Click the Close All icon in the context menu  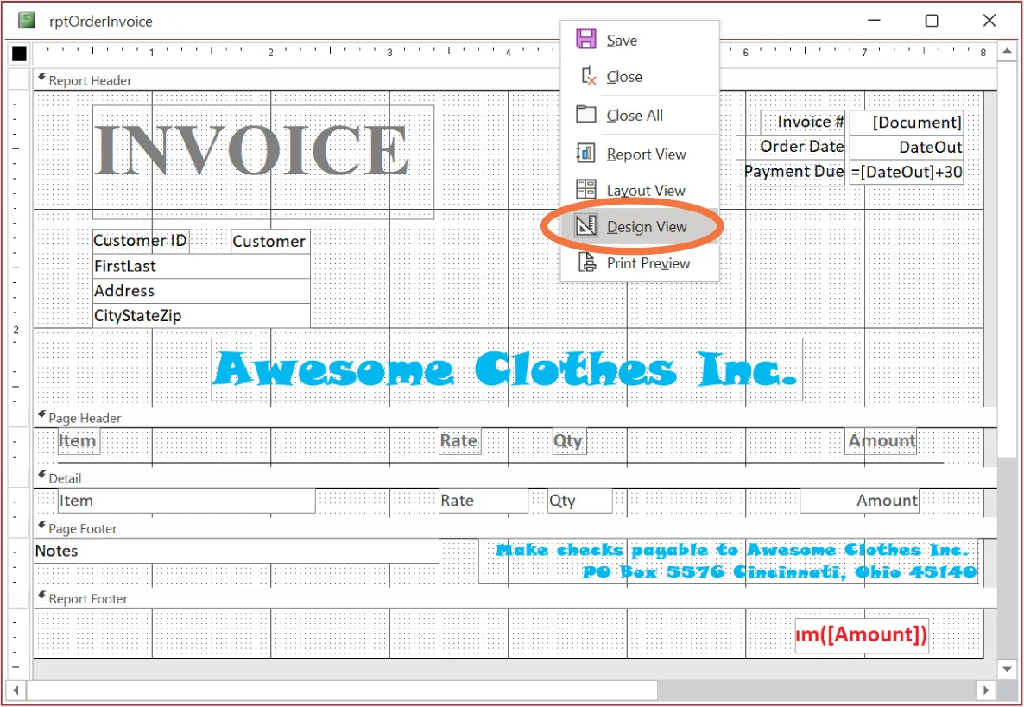[x=586, y=114]
